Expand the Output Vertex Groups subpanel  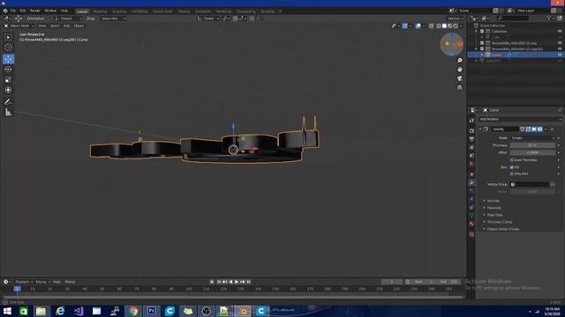point(502,229)
